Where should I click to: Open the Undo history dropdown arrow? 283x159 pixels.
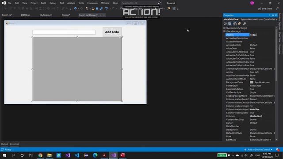point(110,8)
